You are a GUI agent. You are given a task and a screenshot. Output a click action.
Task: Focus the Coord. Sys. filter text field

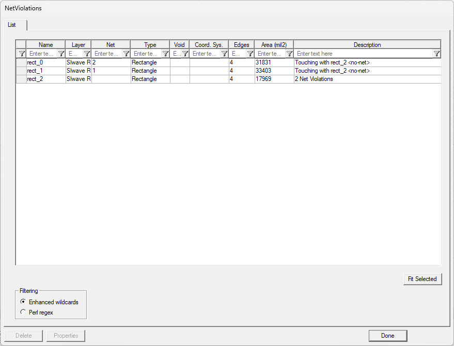click(205, 54)
